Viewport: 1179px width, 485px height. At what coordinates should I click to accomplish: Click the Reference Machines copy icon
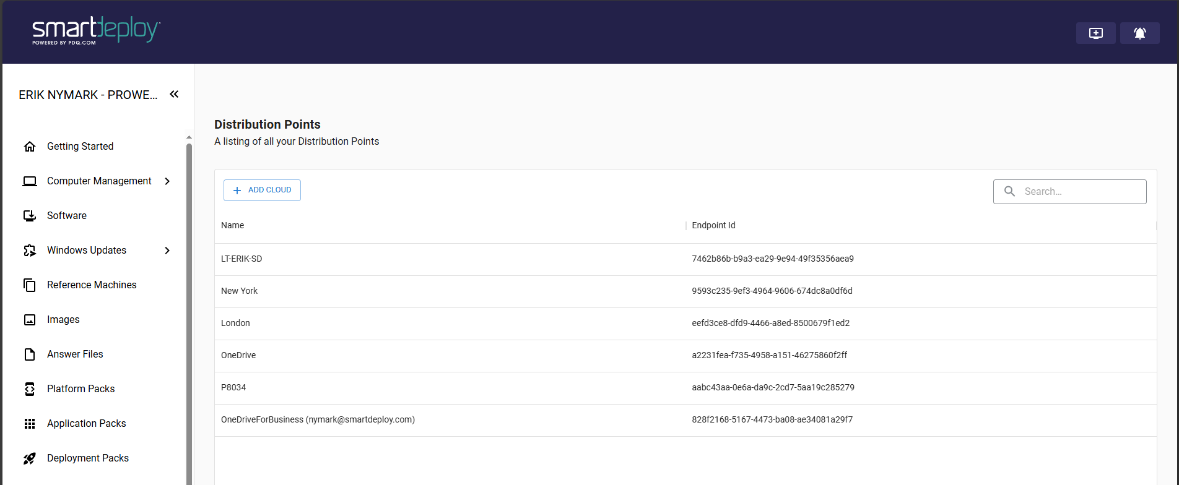[x=30, y=285]
